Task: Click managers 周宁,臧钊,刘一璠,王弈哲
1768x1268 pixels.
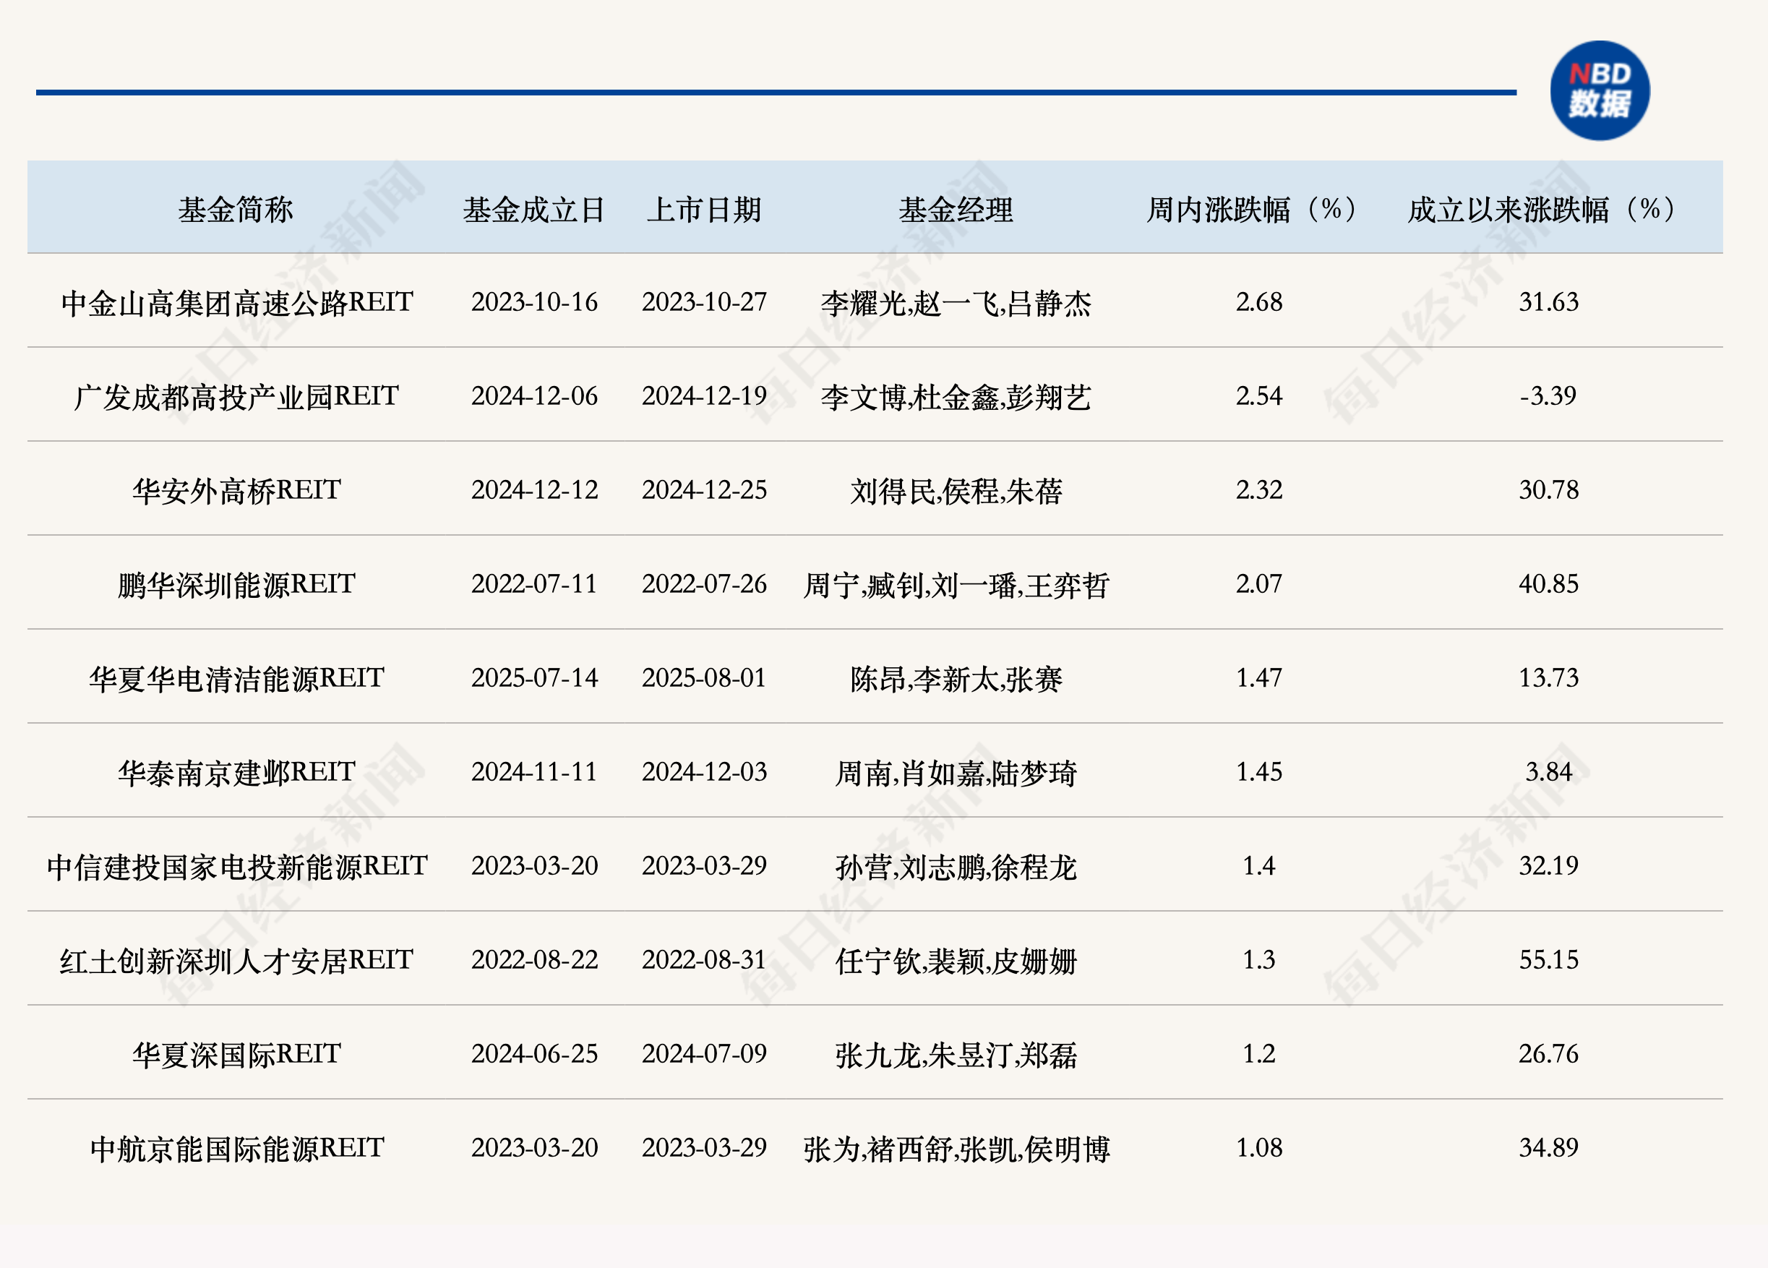Action: [x=956, y=586]
